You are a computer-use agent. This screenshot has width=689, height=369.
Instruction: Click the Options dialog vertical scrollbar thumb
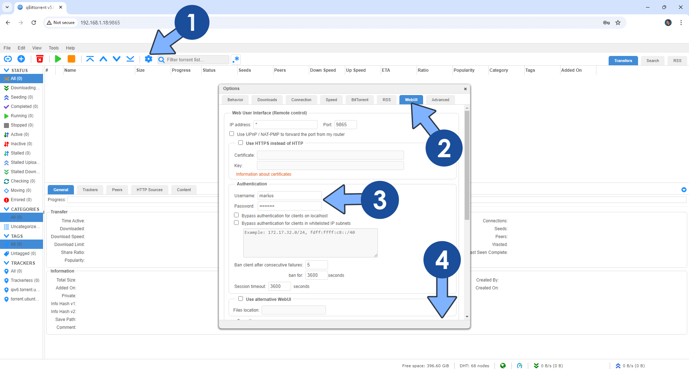[x=467, y=165]
